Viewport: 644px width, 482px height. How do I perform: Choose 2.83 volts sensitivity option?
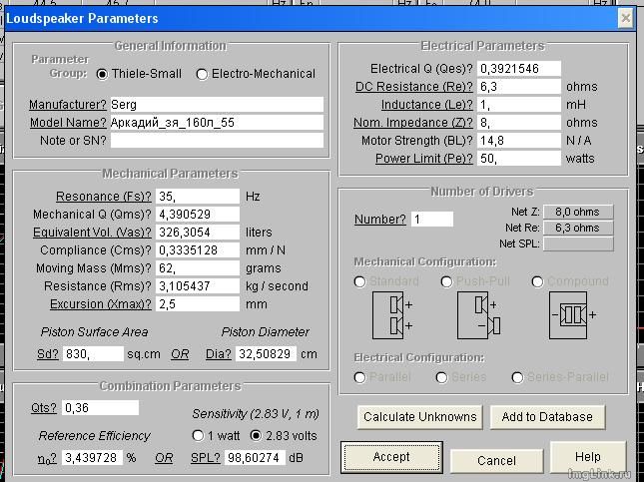pos(257,435)
